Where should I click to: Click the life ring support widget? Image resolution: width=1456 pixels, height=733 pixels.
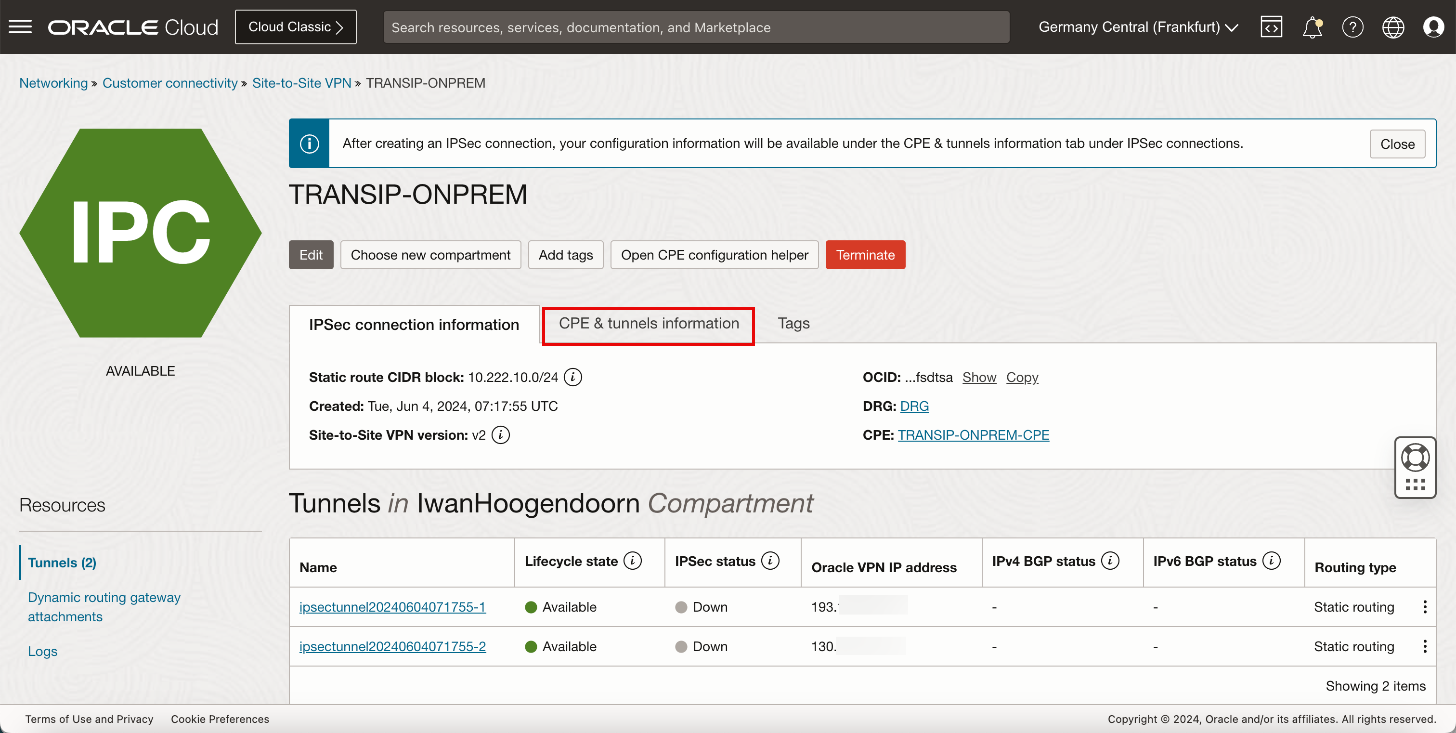pos(1415,458)
